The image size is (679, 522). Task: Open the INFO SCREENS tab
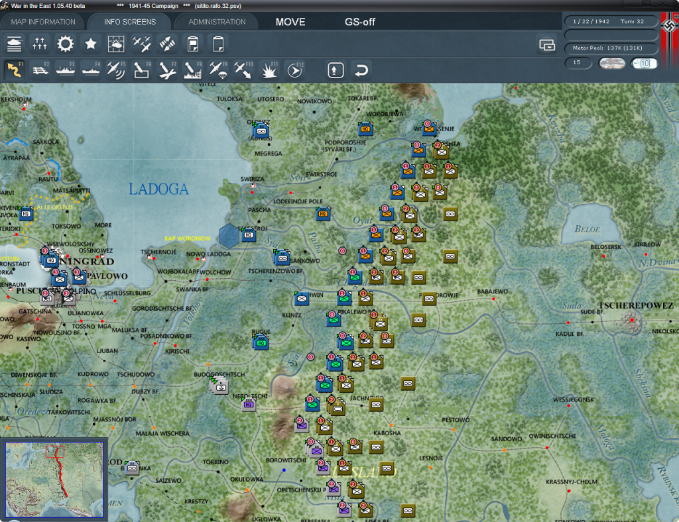[x=129, y=22]
